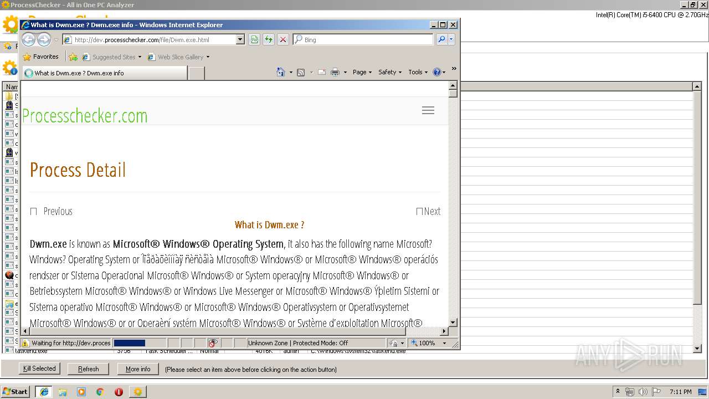709x399 pixels.
Task: Click the Home page icon
Action: 281,72
